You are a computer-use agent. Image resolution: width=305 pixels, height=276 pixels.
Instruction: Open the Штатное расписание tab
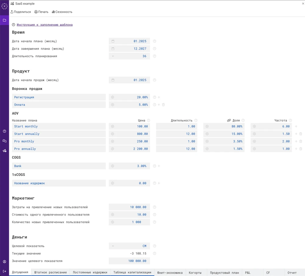[x=51, y=272]
